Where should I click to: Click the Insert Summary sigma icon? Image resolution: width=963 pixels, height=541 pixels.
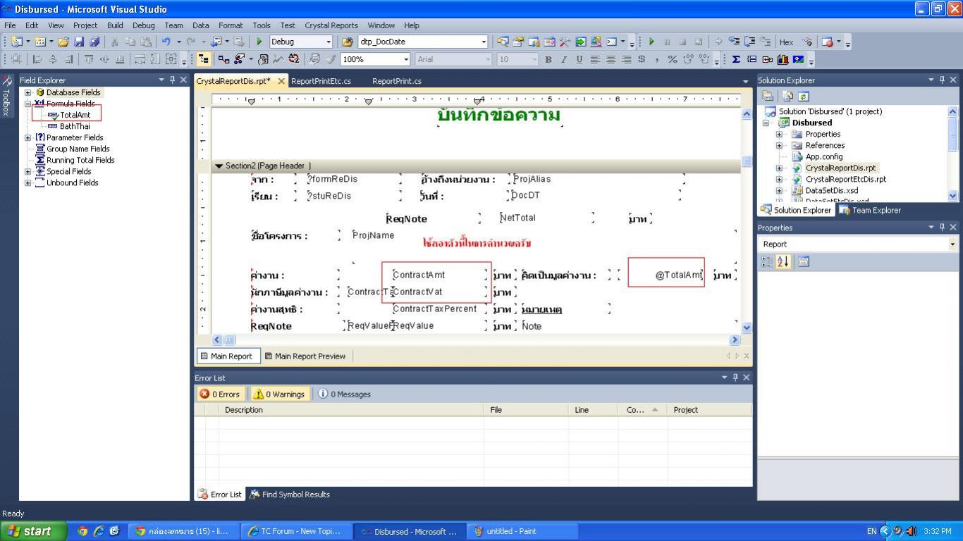coord(736,59)
